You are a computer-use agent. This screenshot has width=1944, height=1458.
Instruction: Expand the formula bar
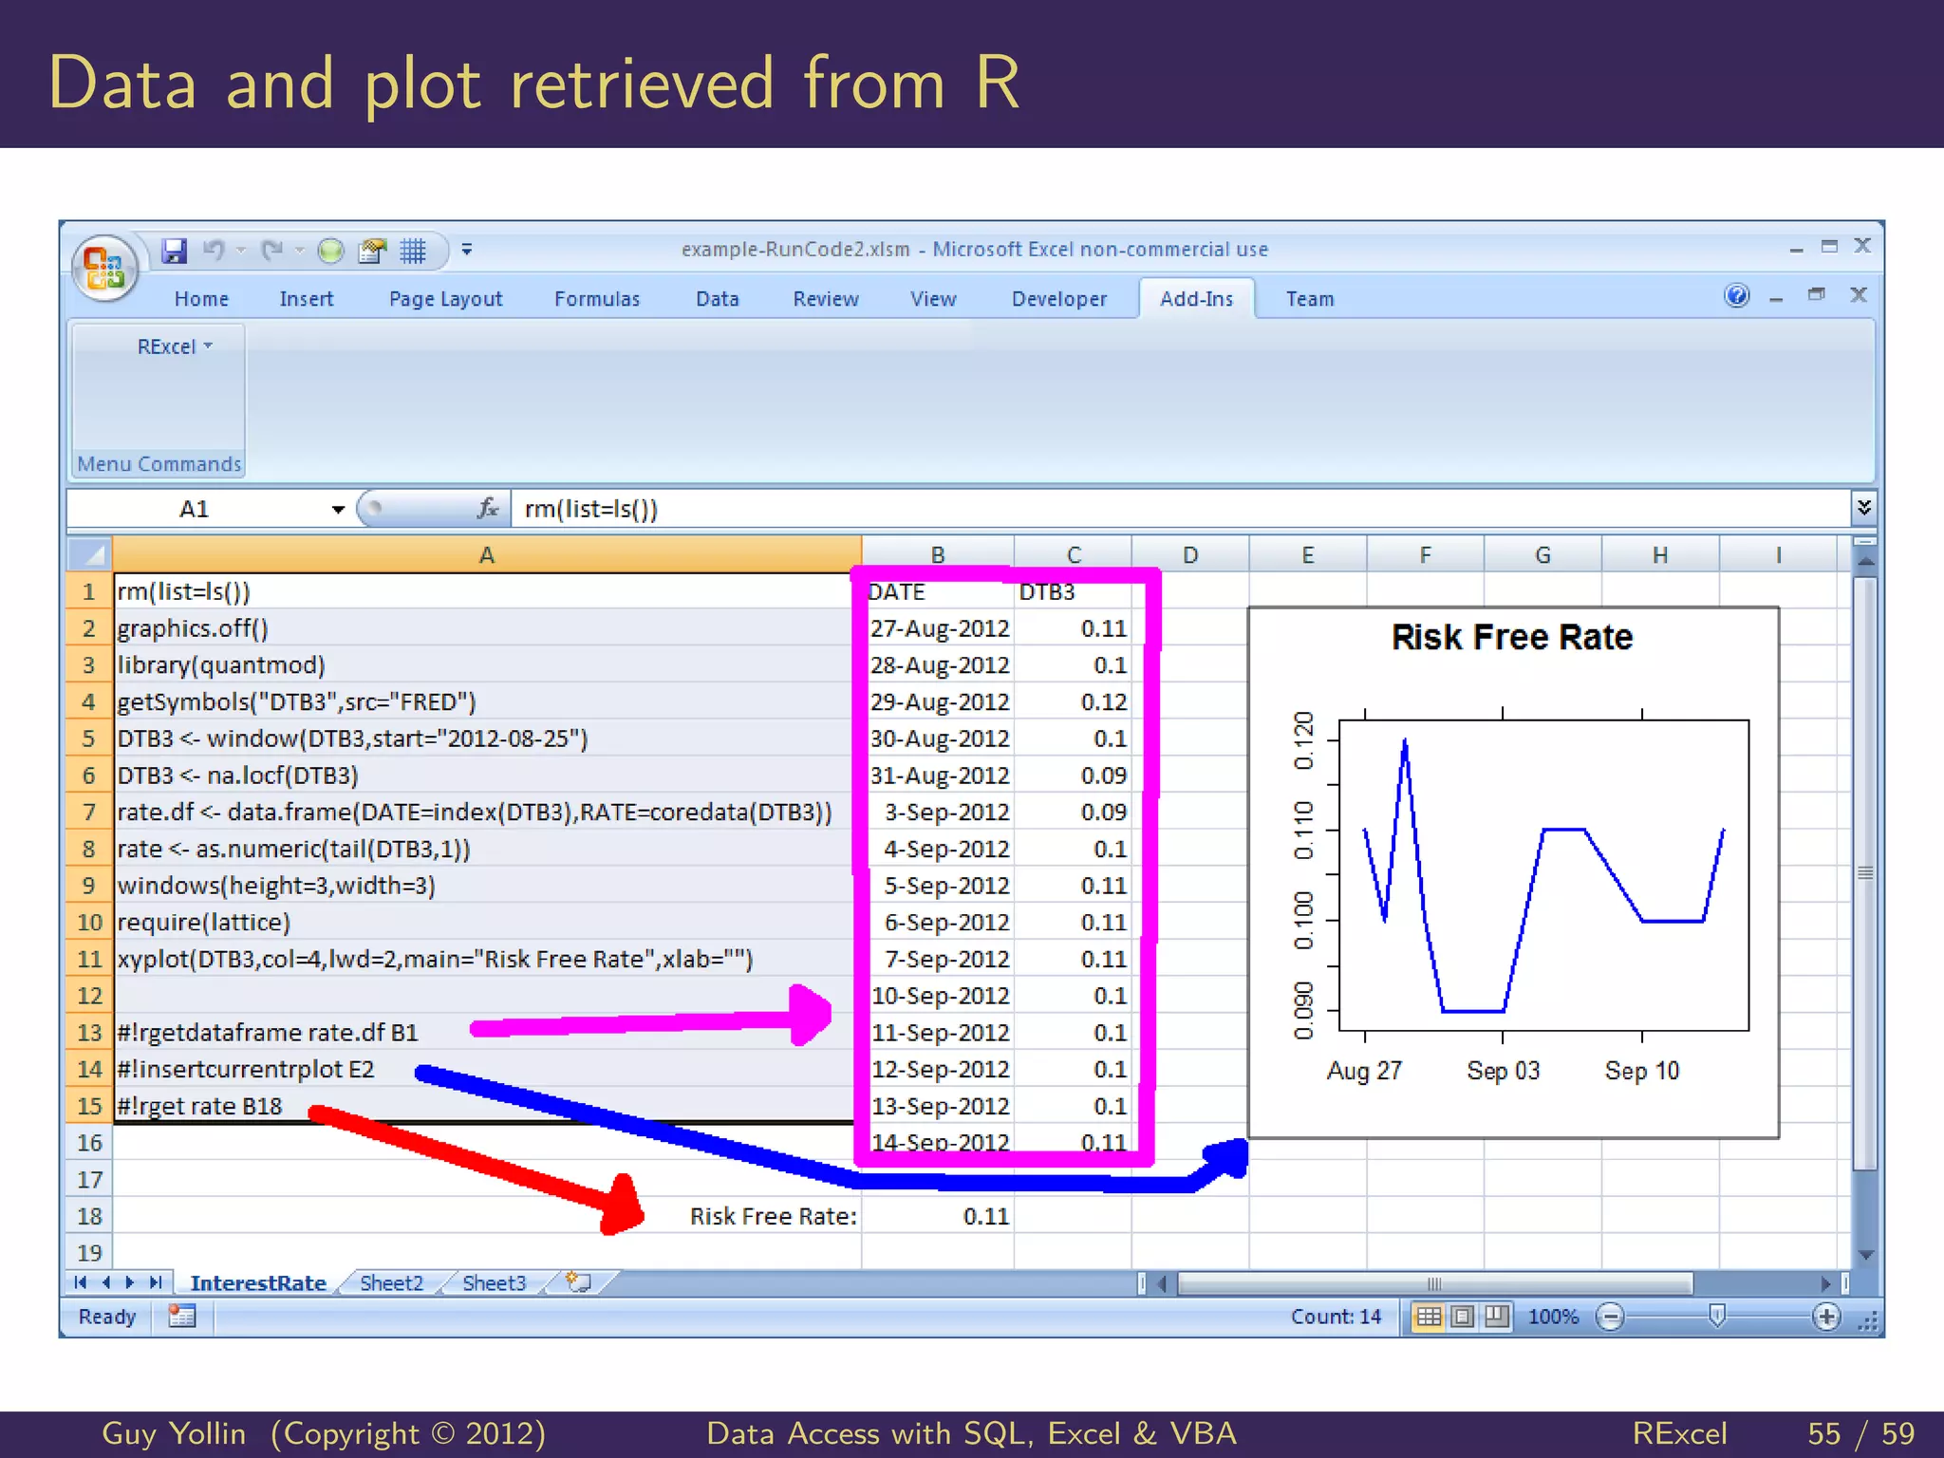1864,508
